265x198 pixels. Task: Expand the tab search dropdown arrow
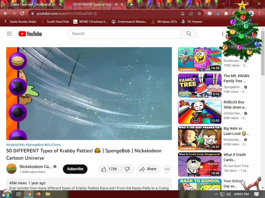223,4
